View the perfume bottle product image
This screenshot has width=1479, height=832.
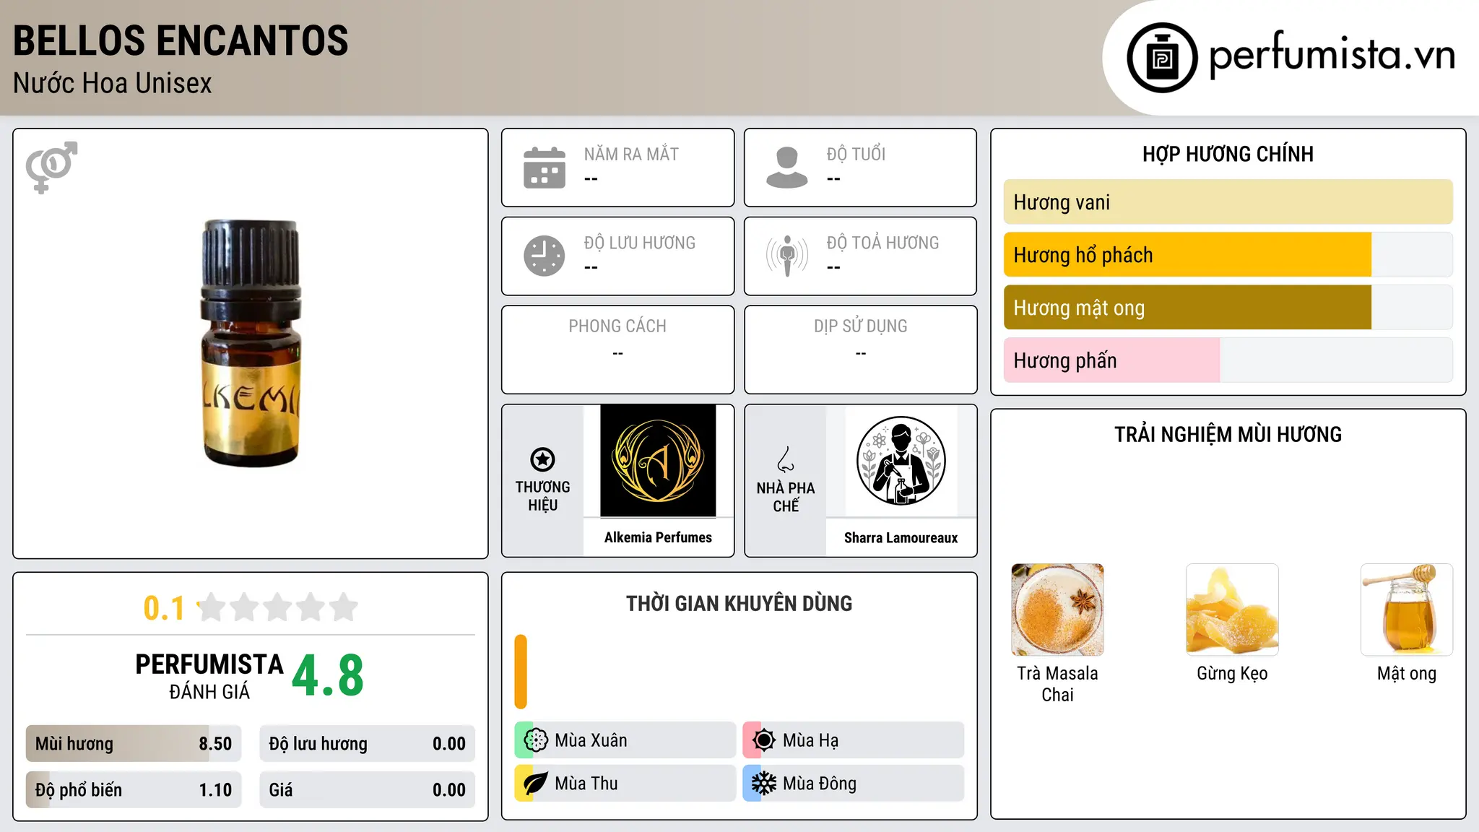click(x=250, y=343)
